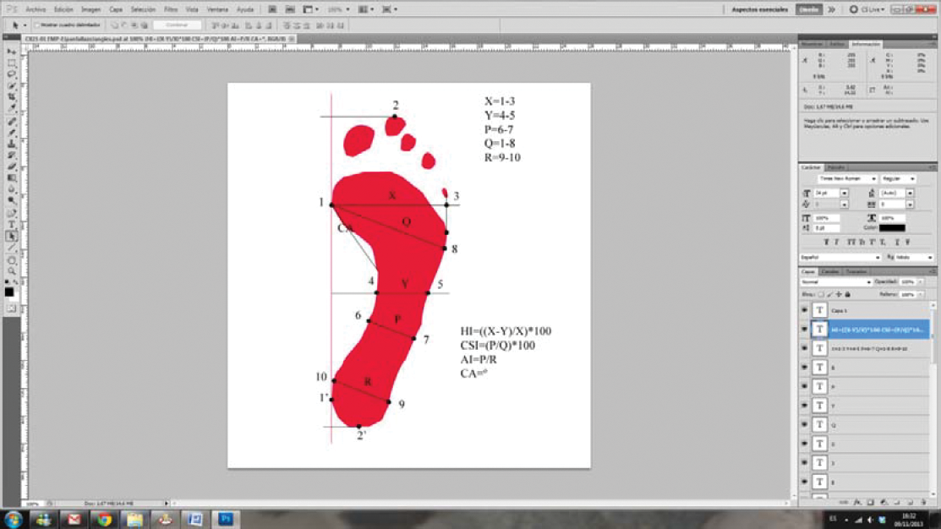Image resolution: width=941 pixels, height=529 pixels.
Task: Toggle lock transparent pixels
Action: [821, 294]
